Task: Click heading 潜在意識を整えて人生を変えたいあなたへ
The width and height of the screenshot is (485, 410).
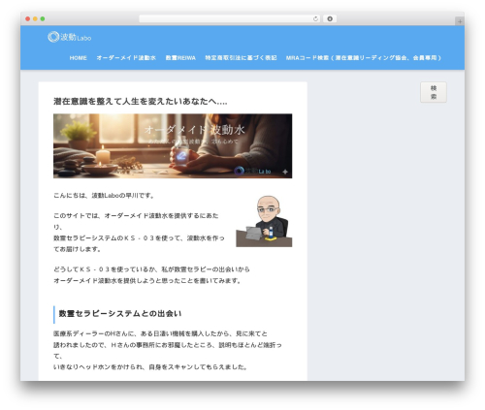Action: click(141, 102)
